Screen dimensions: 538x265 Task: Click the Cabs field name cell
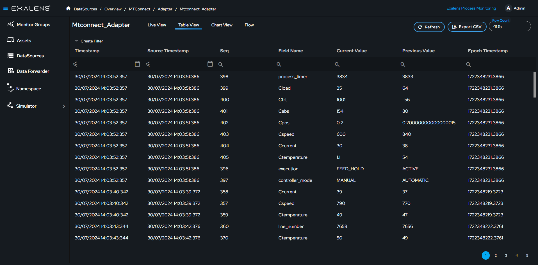(284, 111)
